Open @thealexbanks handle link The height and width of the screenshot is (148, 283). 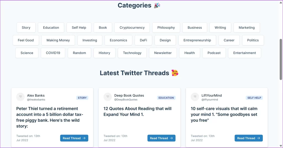click(36, 99)
